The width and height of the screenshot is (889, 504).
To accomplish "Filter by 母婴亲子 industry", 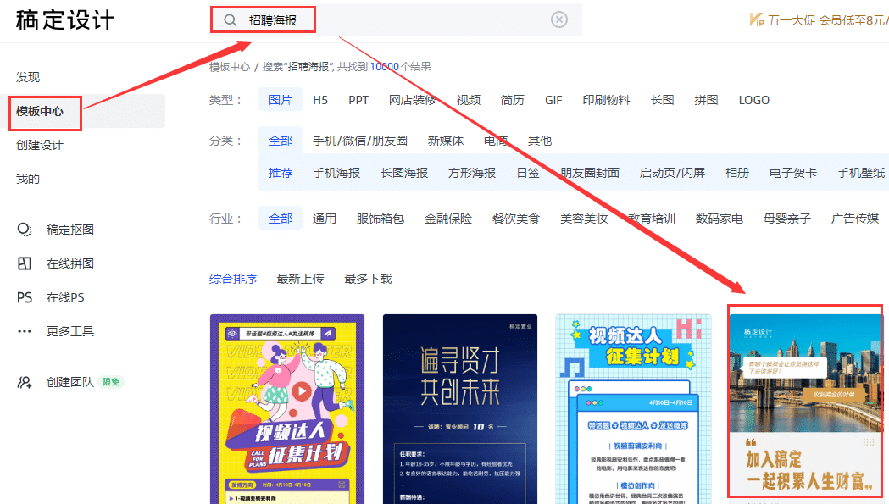I will pos(787,219).
